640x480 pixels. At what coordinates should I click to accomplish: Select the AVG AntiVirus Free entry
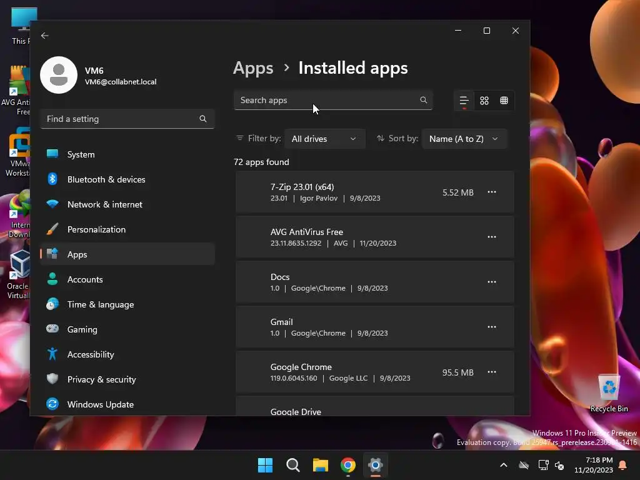click(x=375, y=237)
